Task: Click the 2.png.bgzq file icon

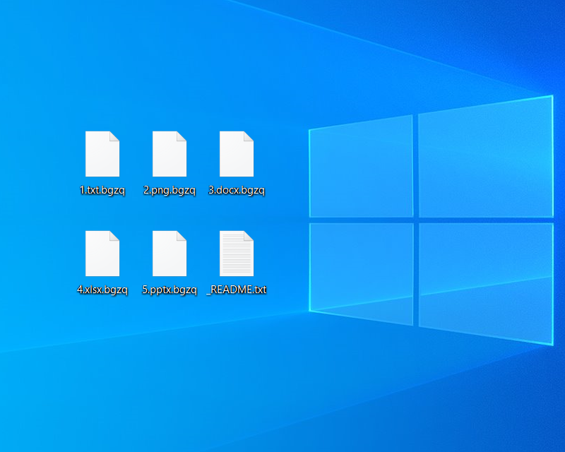Action: pyautogui.click(x=169, y=154)
